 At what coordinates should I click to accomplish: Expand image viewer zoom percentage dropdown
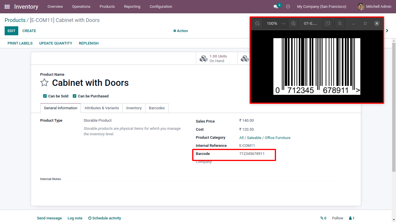pyautogui.click(x=284, y=23)
